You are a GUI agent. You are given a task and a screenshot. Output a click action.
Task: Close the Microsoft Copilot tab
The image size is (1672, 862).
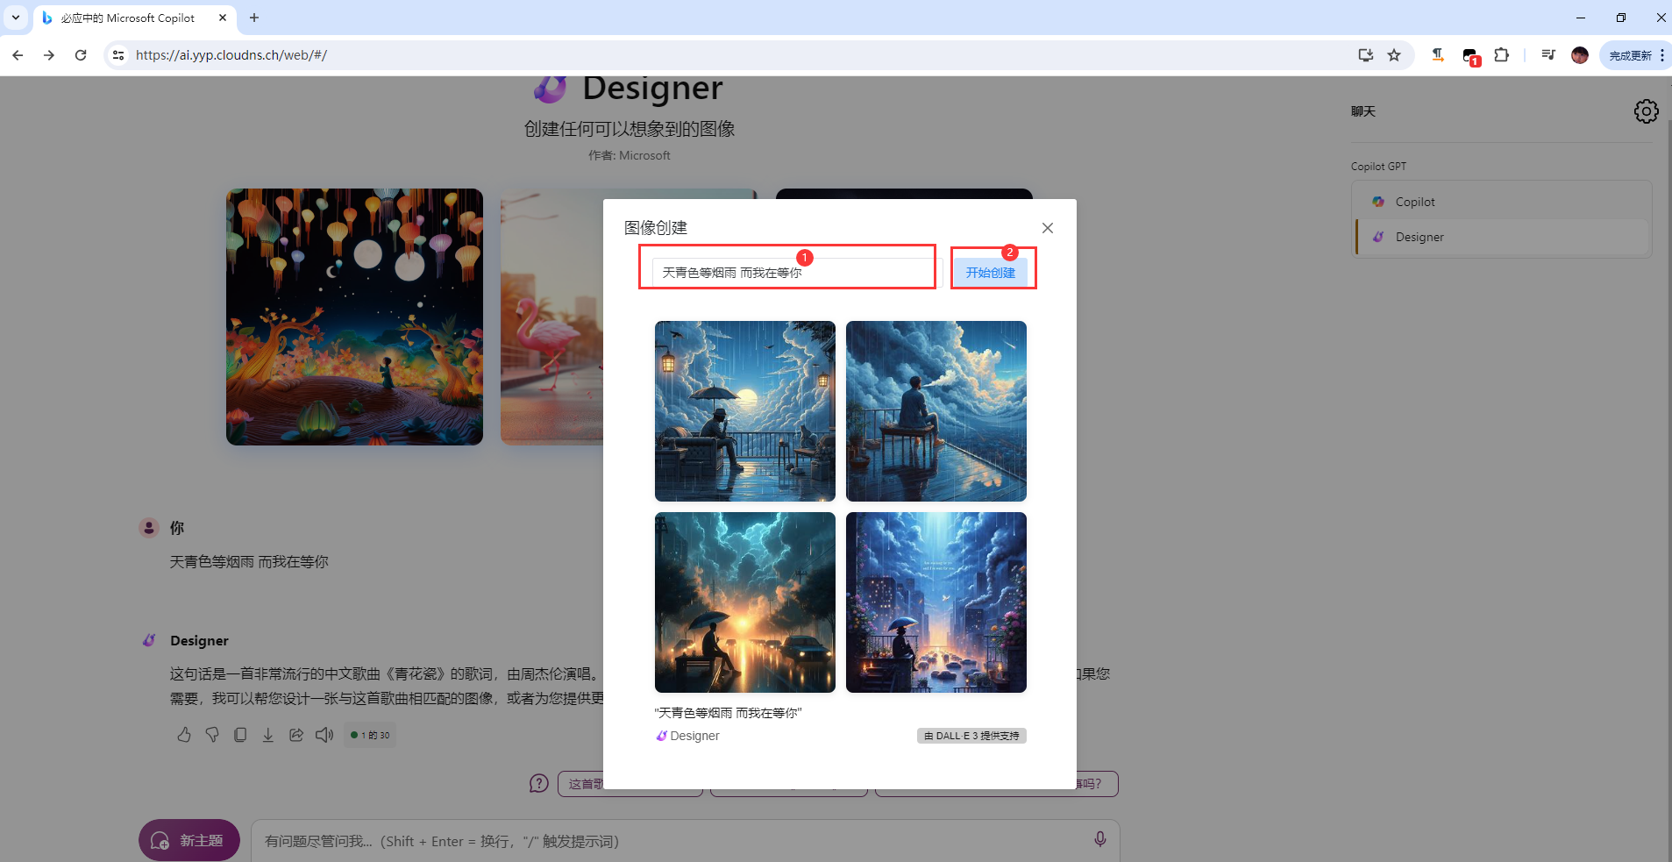click(x=223, y=18)
